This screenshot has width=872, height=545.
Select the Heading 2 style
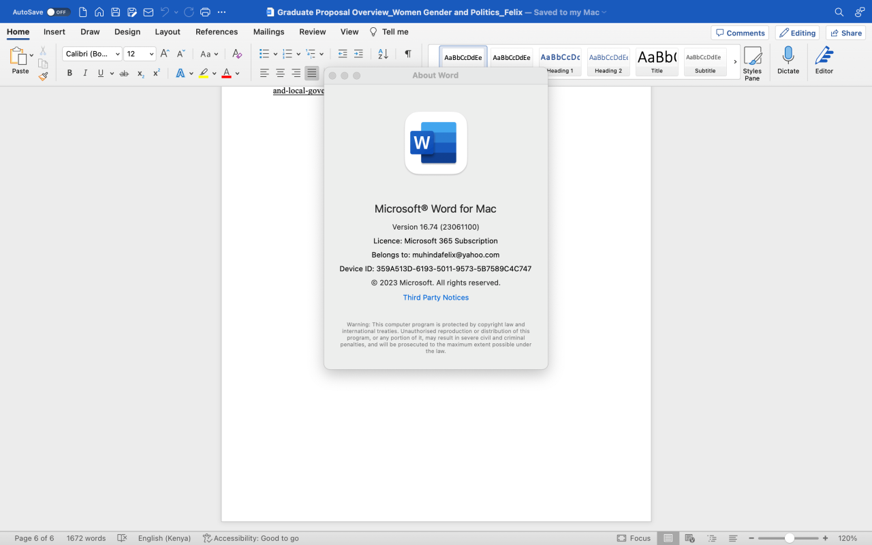point(608,62)
